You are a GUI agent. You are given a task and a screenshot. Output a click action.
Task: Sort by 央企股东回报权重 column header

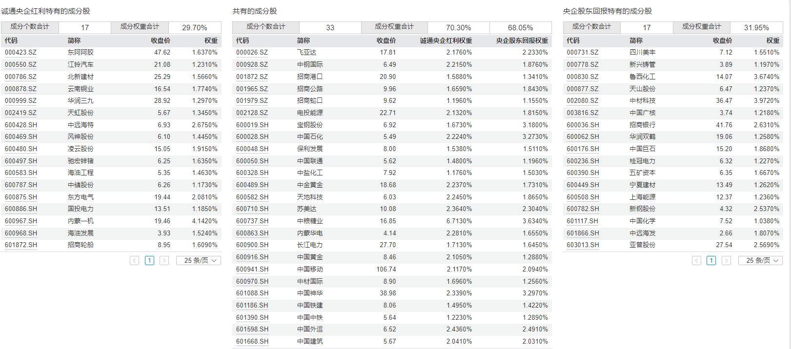(x=522, y=40)
